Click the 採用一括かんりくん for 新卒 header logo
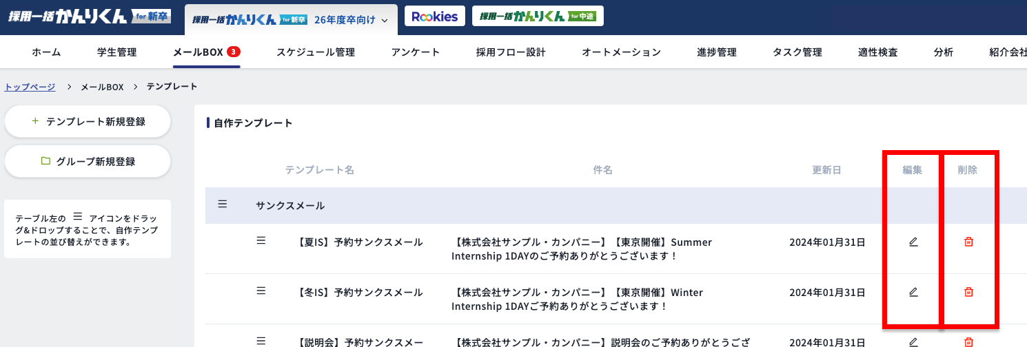 (x=89, y=17)
